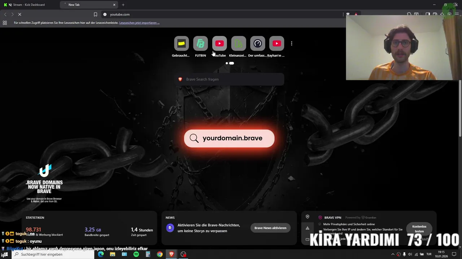This screenshot has height=259, width=462.
Task: Open the Windows Start menu
Action: [5, 254]
